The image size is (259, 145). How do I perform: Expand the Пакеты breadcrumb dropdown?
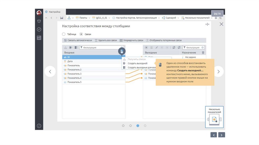[x=90, y=18]
